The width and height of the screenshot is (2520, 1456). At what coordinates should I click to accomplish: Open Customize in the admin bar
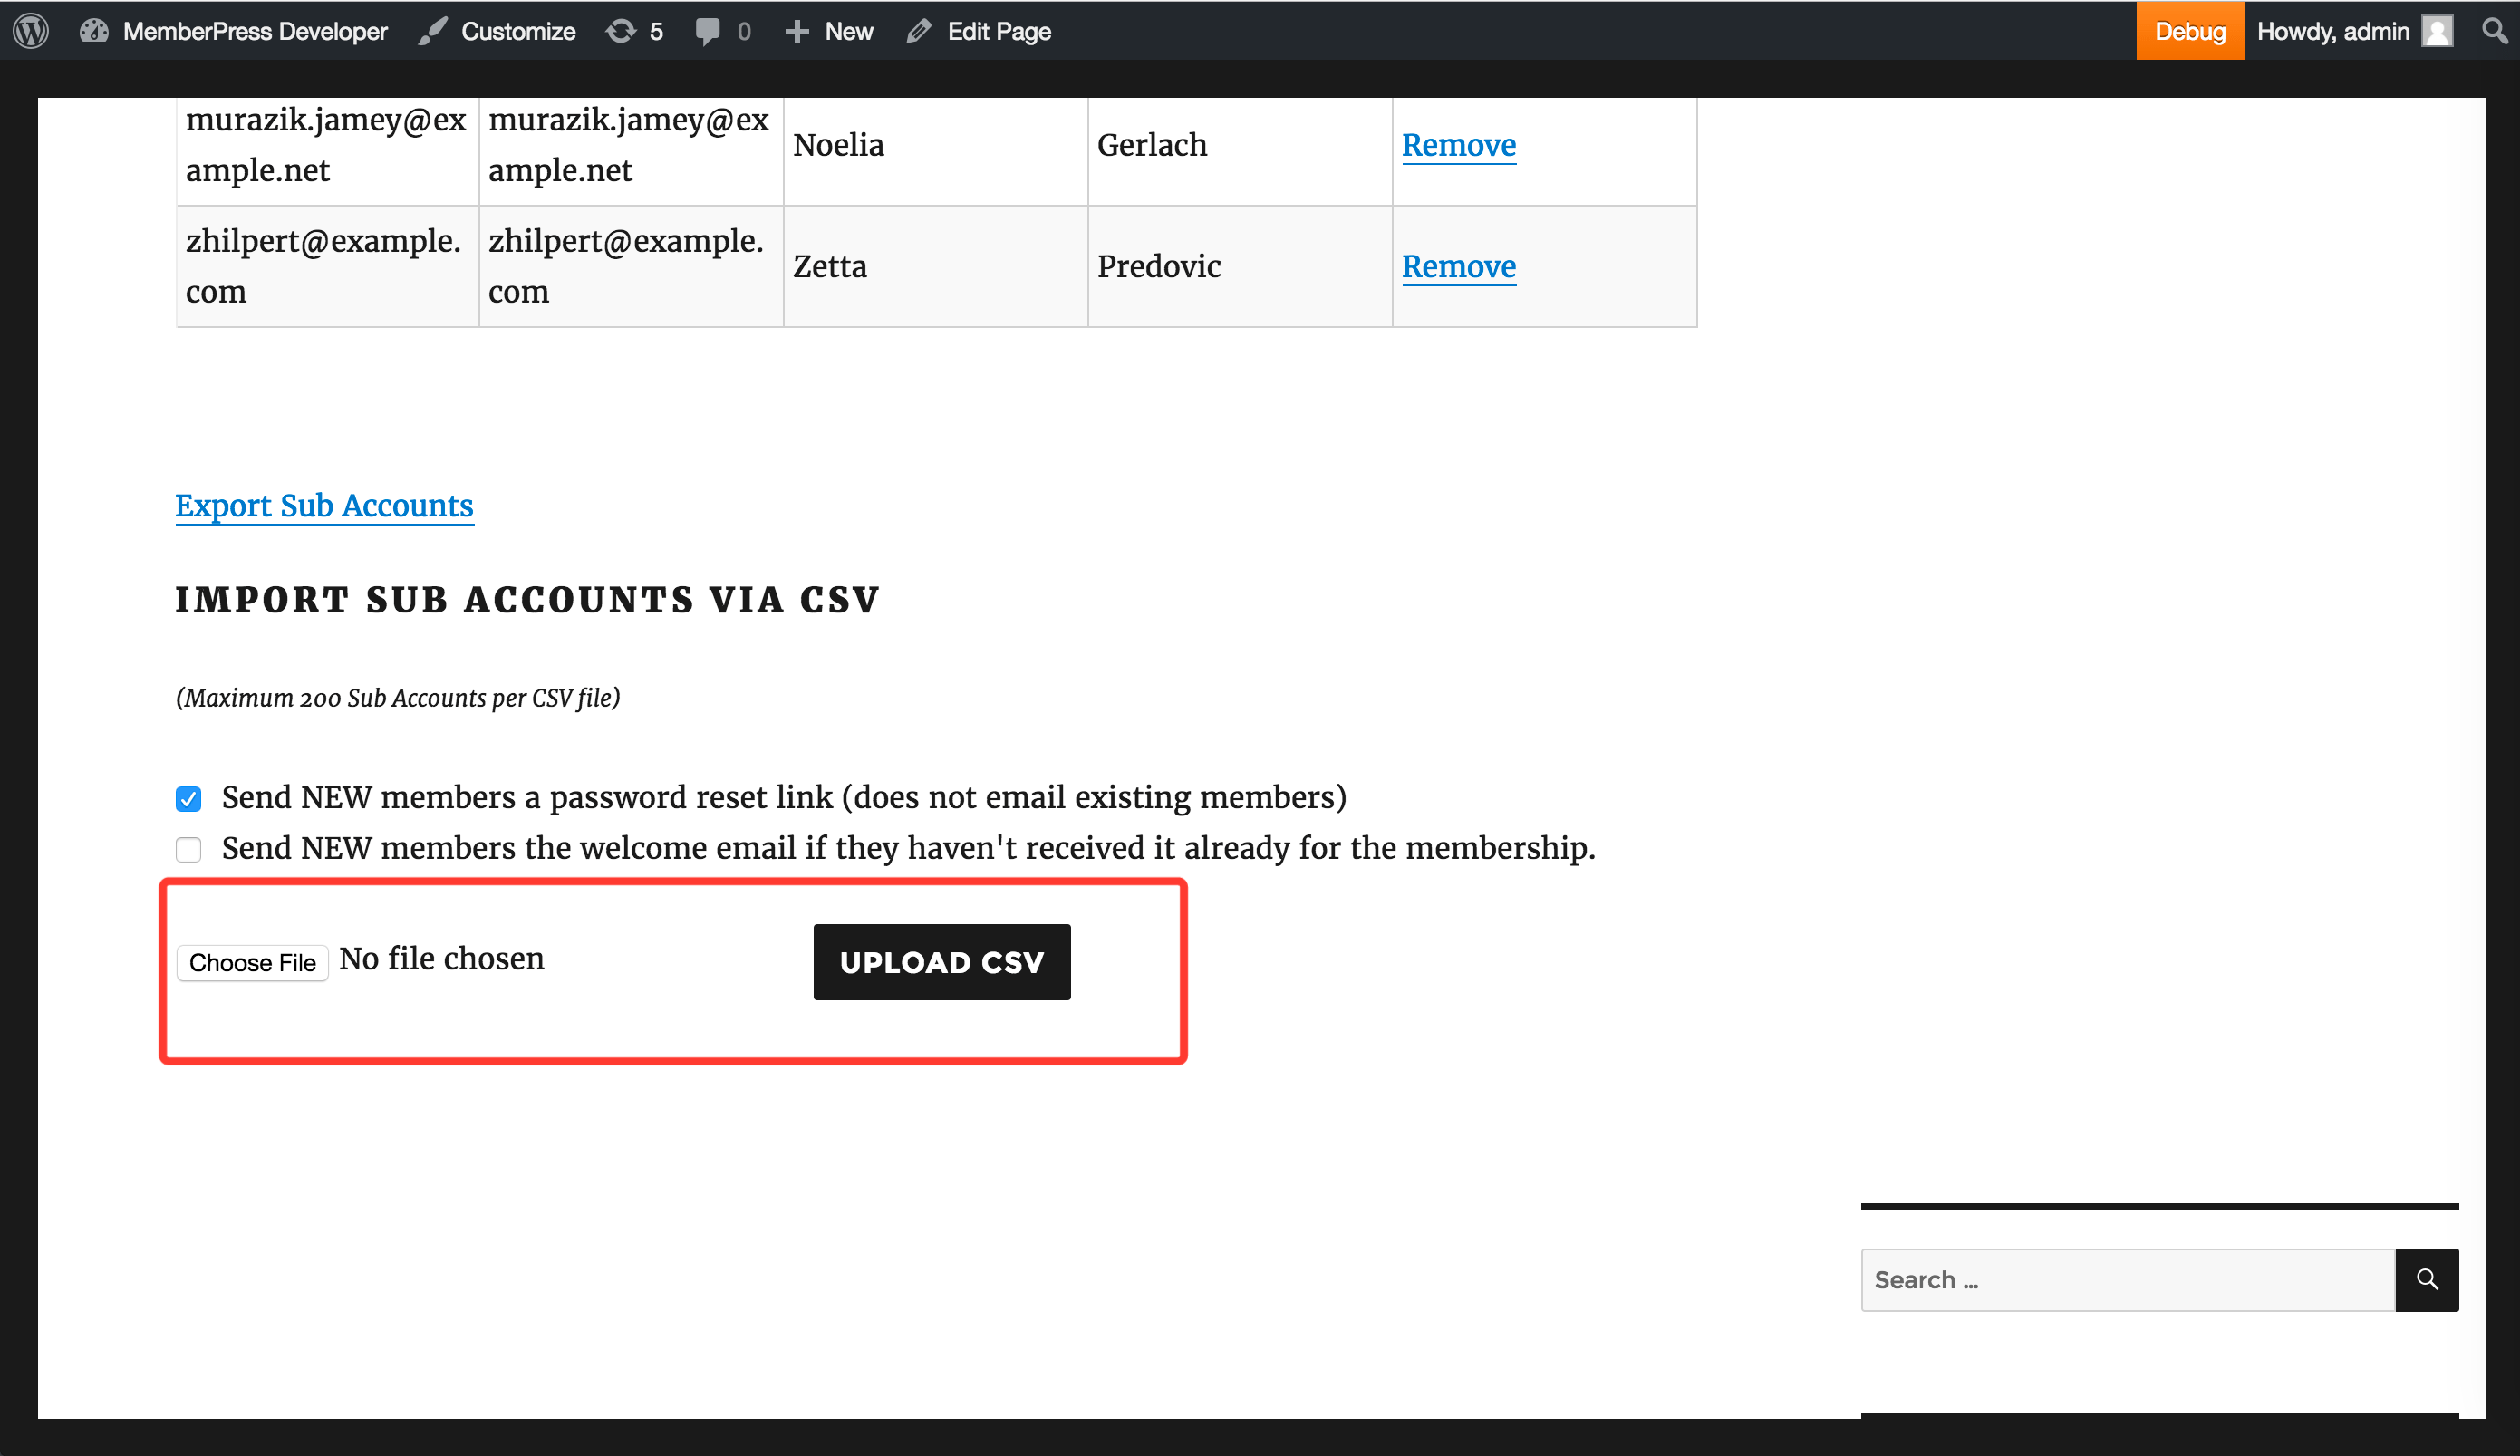[498, 31]
